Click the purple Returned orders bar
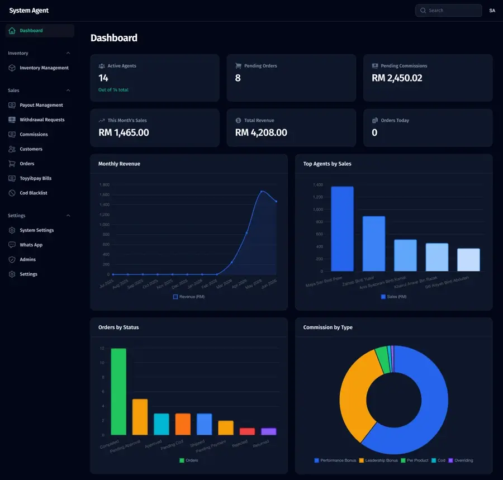 pos(268,431)
